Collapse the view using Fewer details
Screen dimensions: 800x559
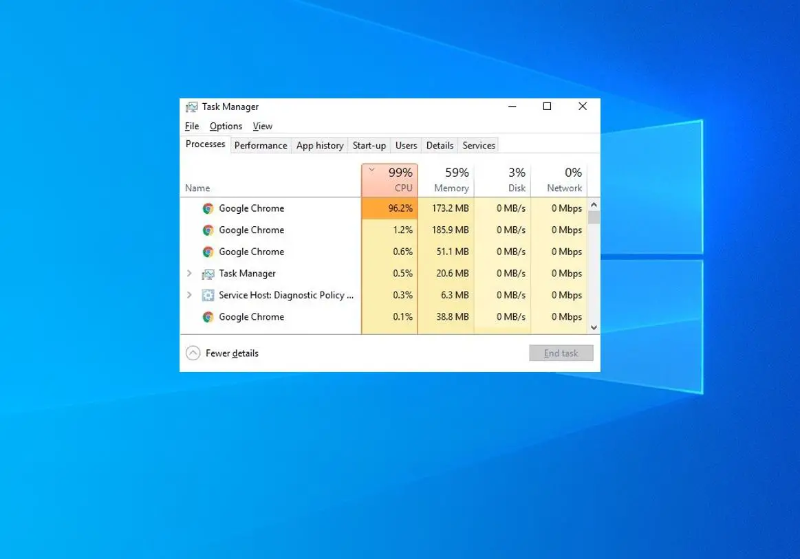(232, 353)
